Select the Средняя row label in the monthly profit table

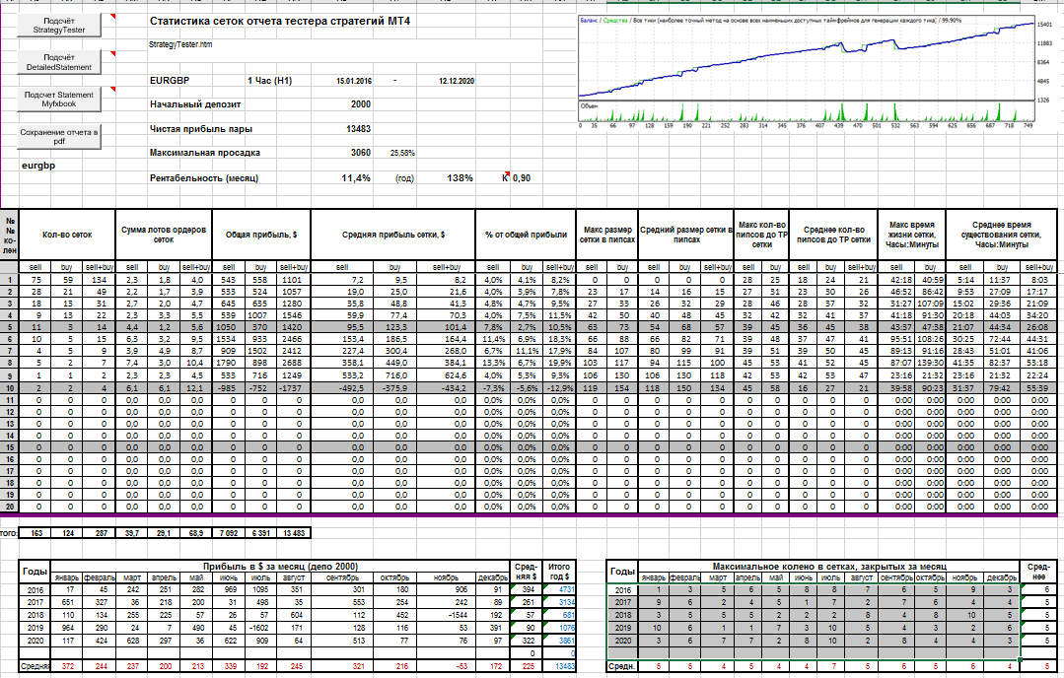click(35, 666)
